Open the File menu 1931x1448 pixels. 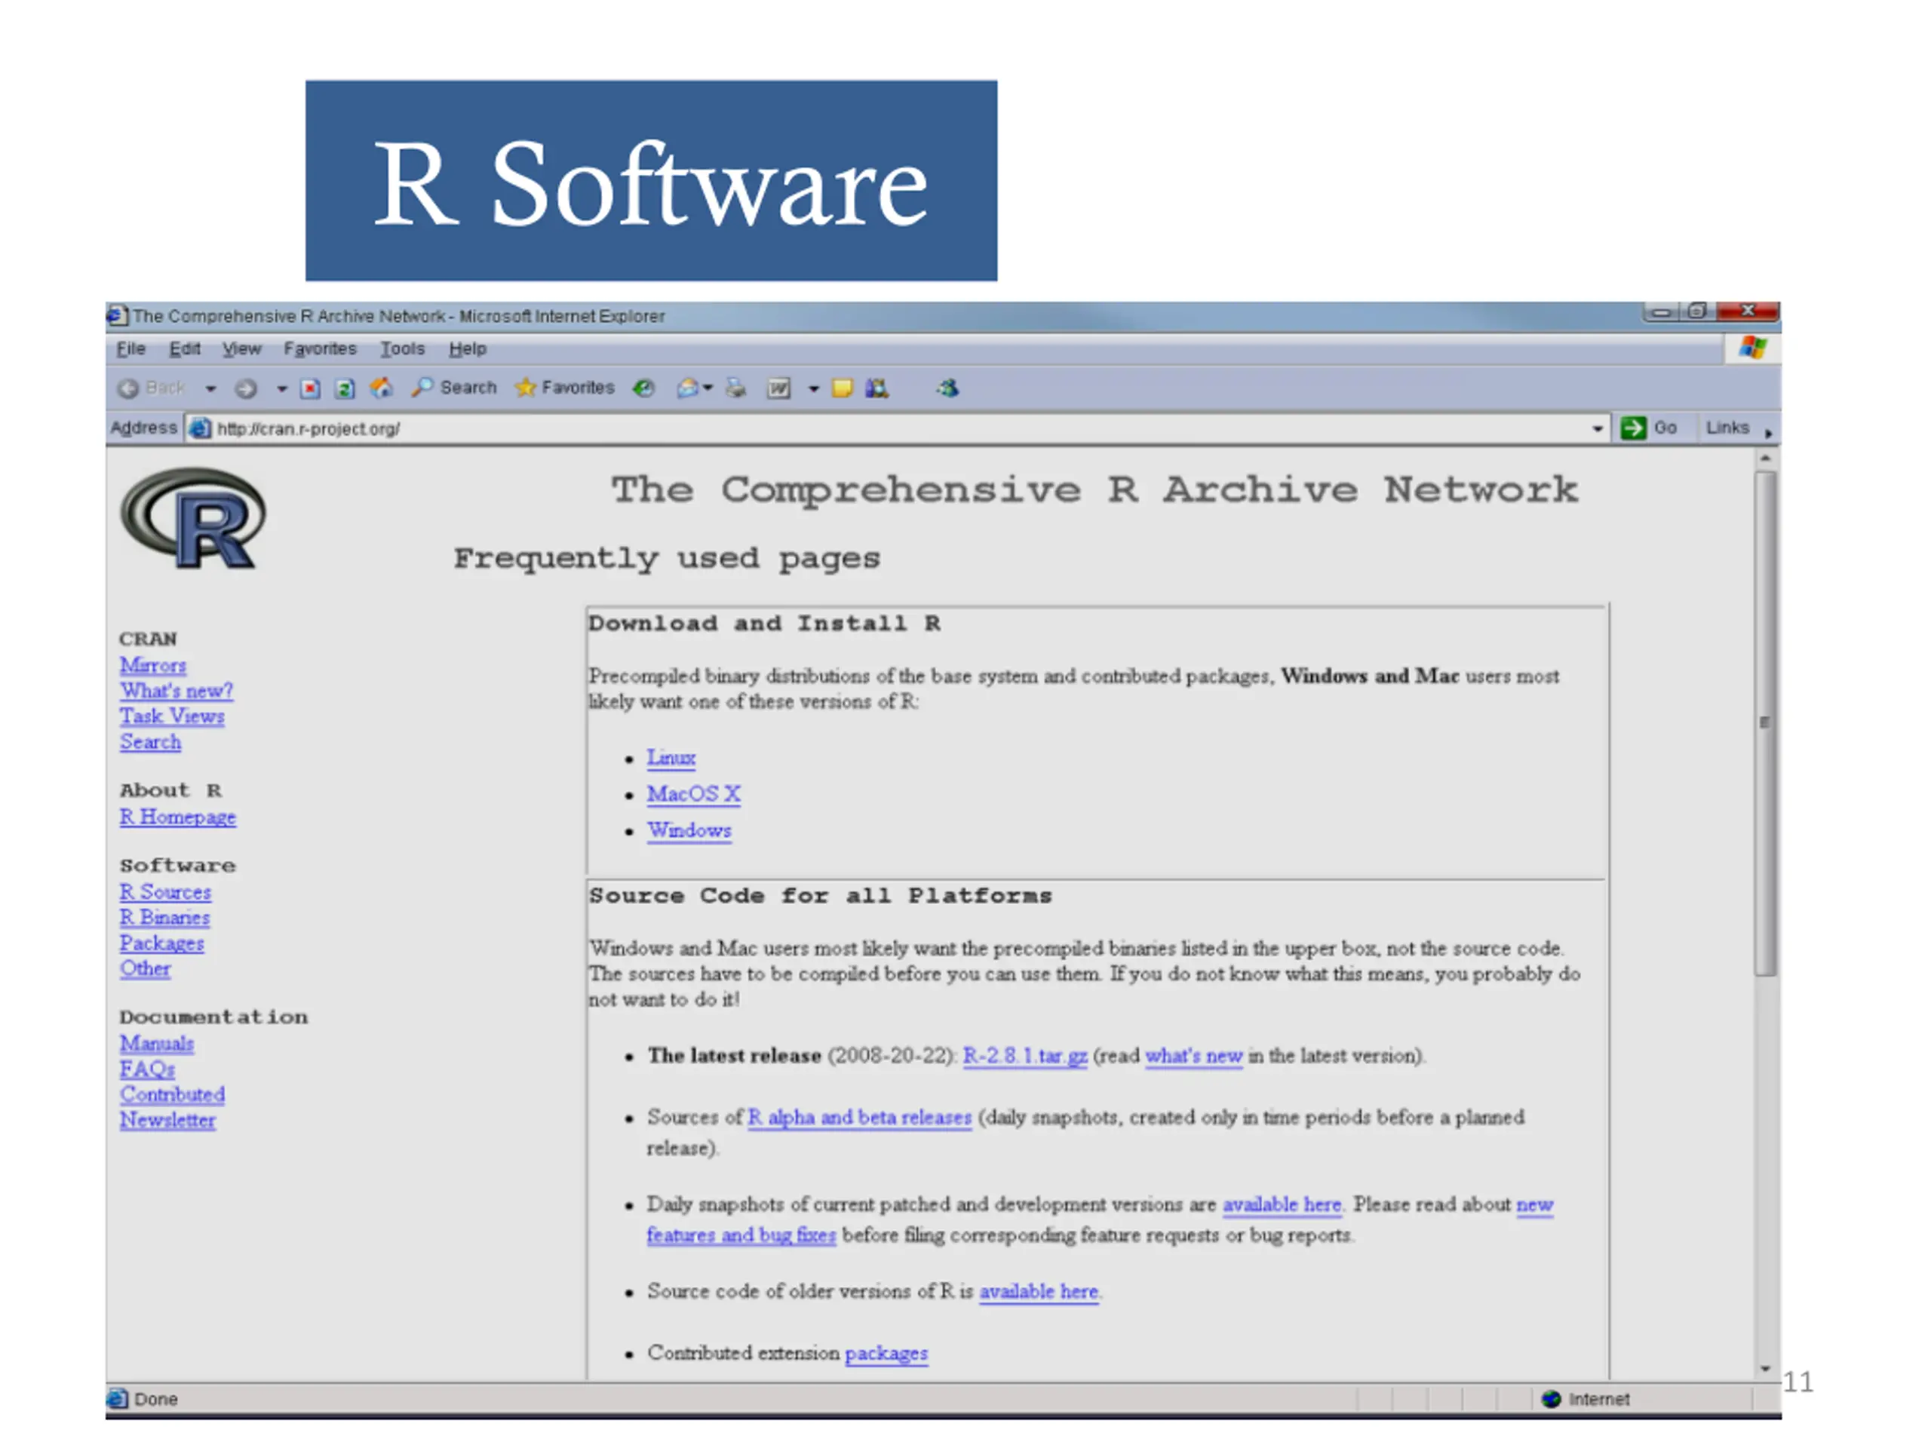pos(131,348)
